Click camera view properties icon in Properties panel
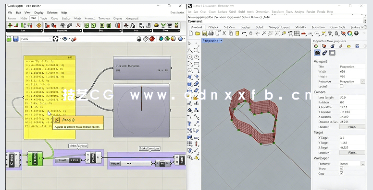 coord(317,53)
